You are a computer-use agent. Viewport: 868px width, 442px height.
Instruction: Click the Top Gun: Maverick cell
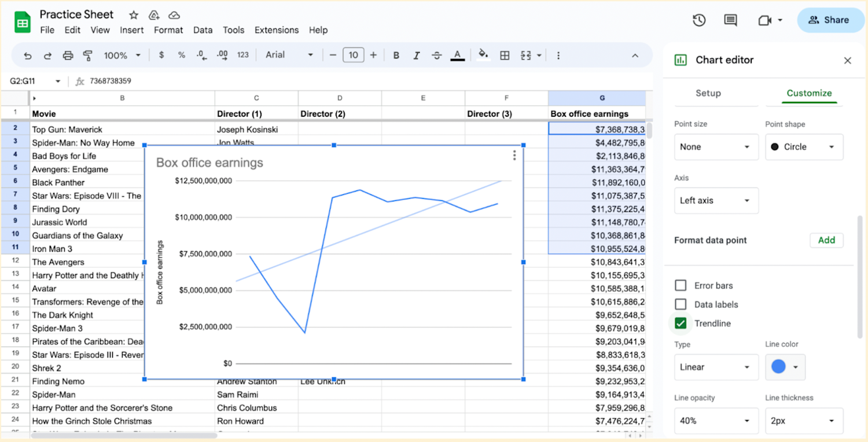click(x=122, y=130)
